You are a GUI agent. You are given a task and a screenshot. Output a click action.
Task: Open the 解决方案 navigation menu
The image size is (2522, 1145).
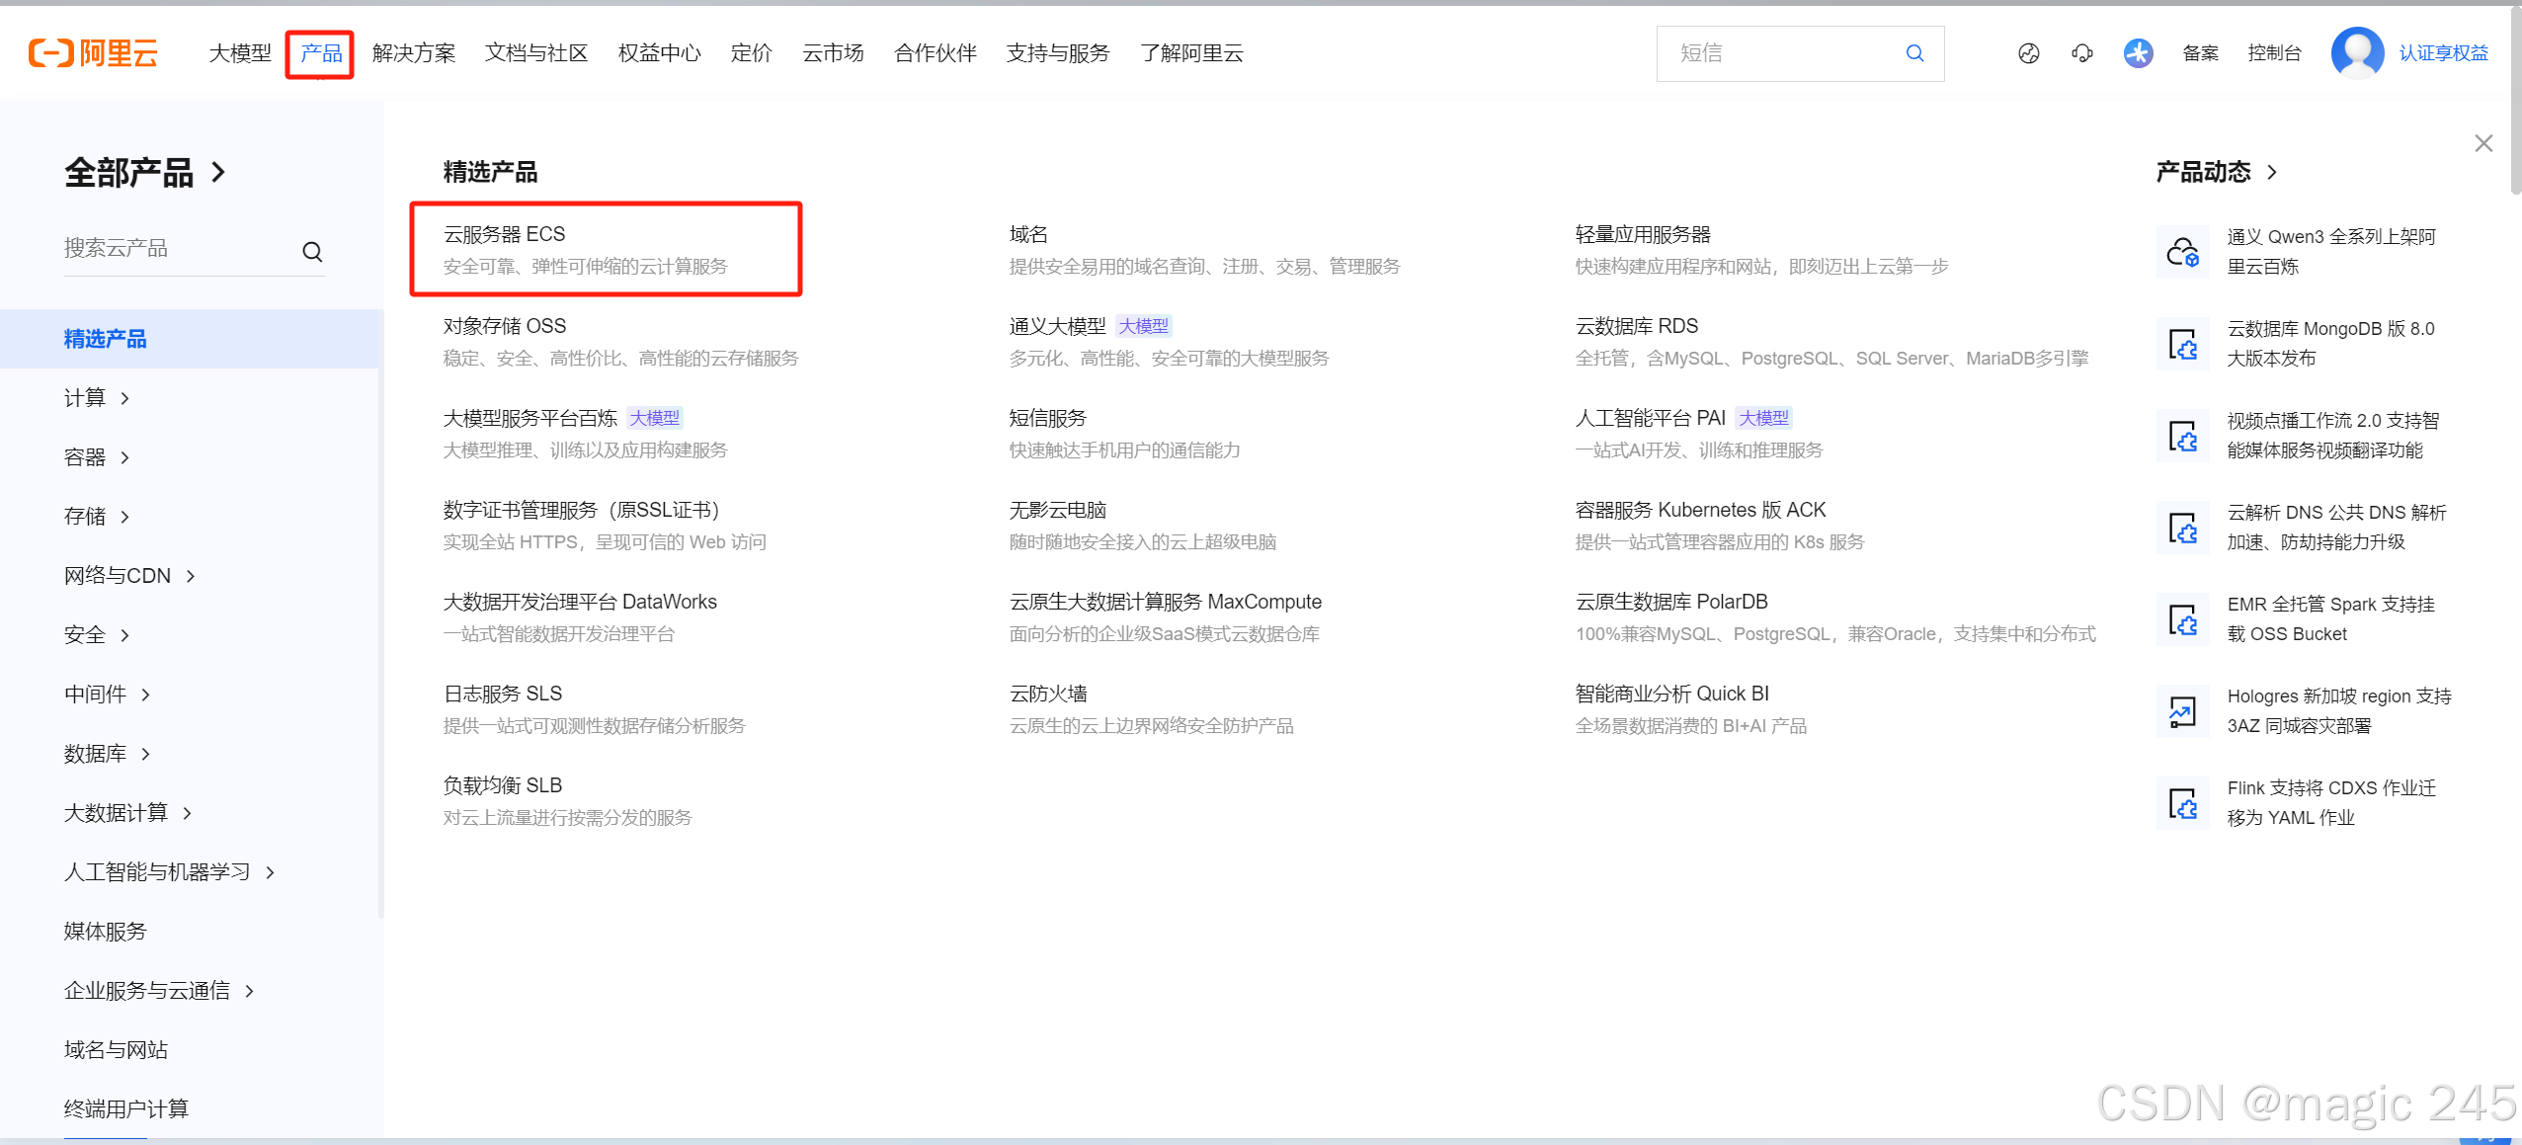(x=413, y=53)
